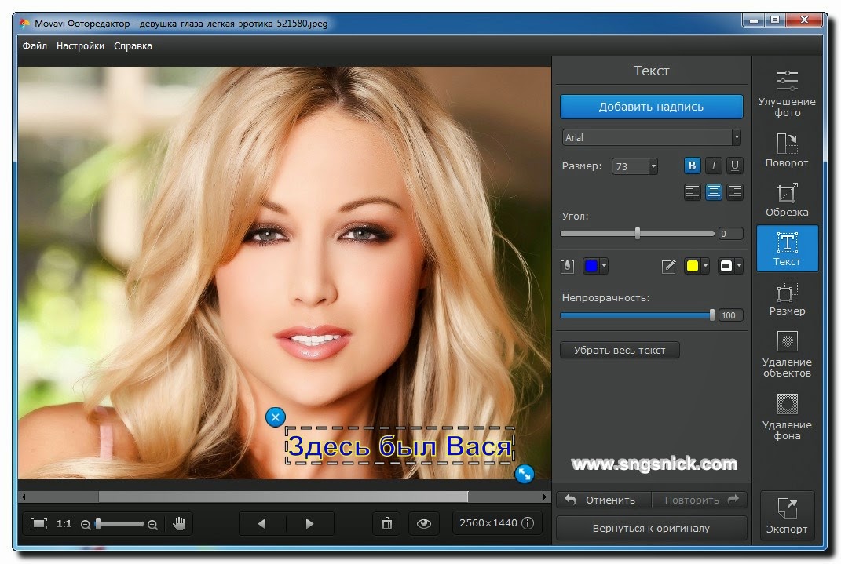
Task: Click the Добавить надпись button
Action: point(651,107)
